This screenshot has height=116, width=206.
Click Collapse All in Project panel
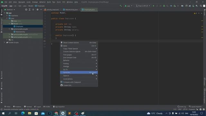(33, 10)
